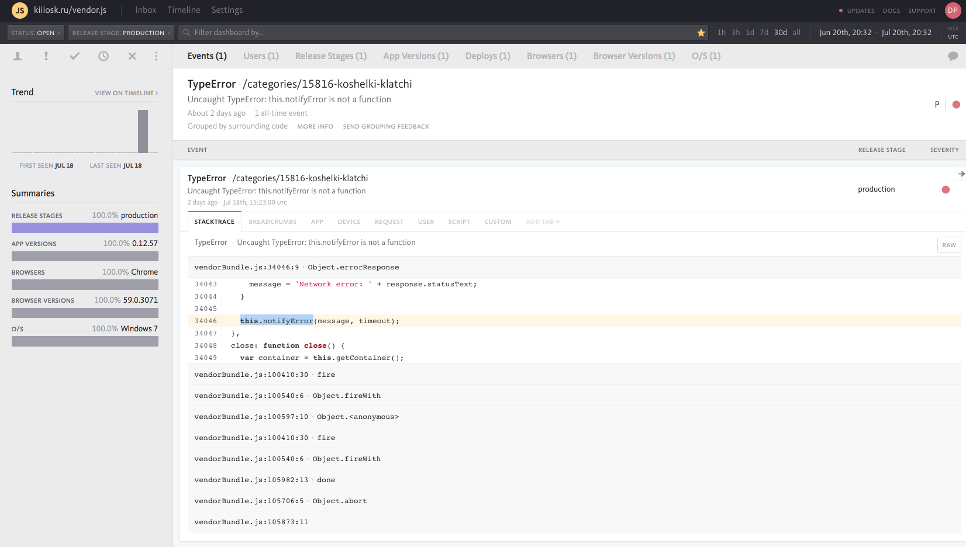Expand stack frame Object.<anonymous>
The width and height of the screenshot is (966, 547).
(574, 417)
